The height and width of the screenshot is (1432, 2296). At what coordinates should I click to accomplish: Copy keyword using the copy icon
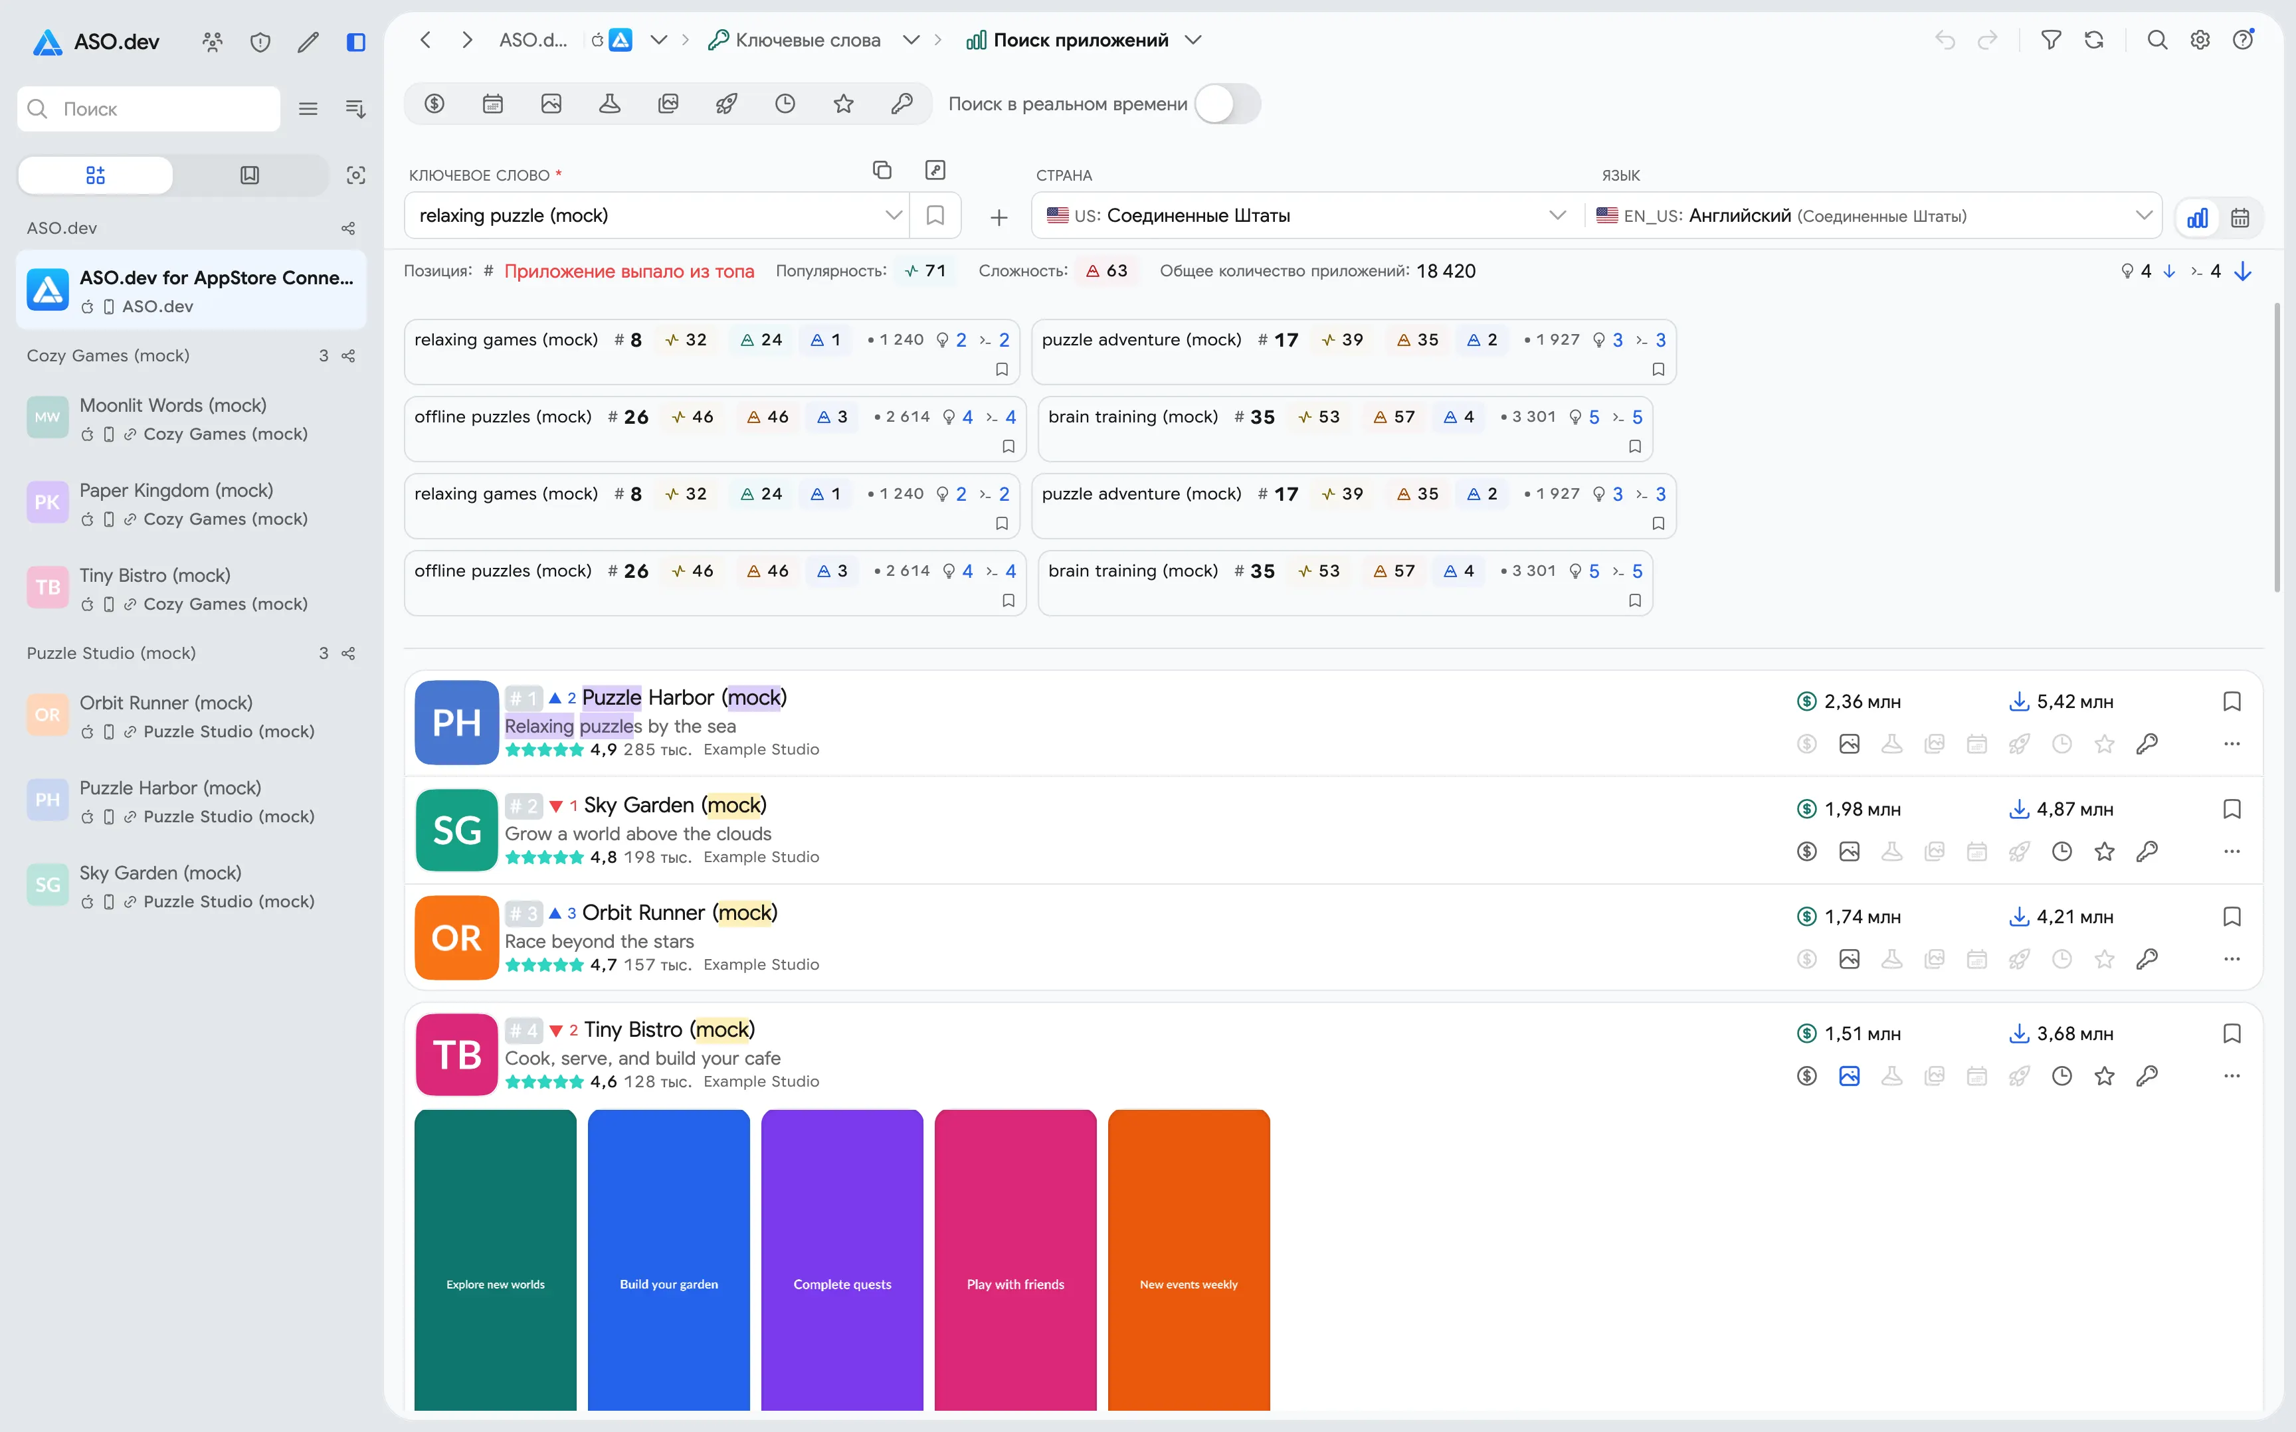[x=882, y=169]
